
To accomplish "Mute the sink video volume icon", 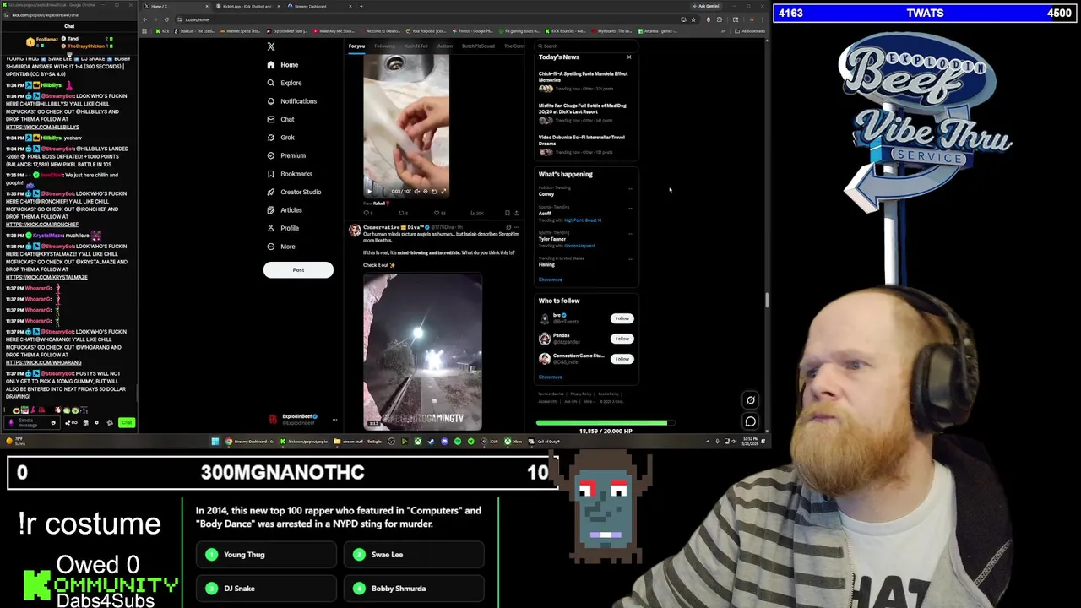I will pyautogui.click(x=416, y=192).
